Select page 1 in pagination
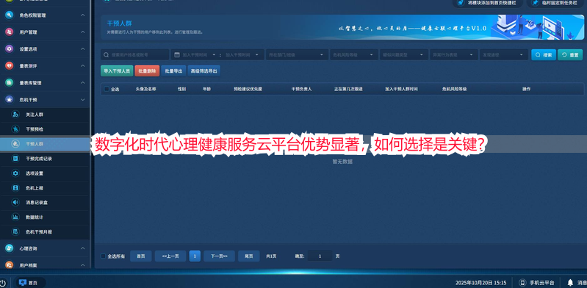Viewport: 587px width, 288px height. point(195,256)
